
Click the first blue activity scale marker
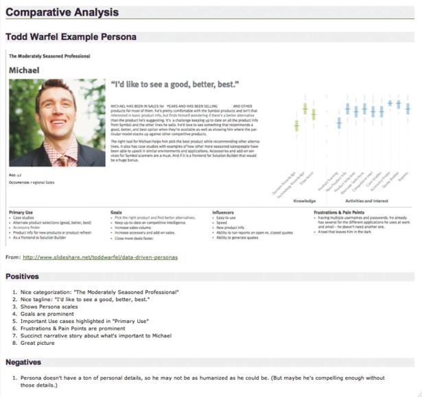pyautogui.click(x=339, y=123)
